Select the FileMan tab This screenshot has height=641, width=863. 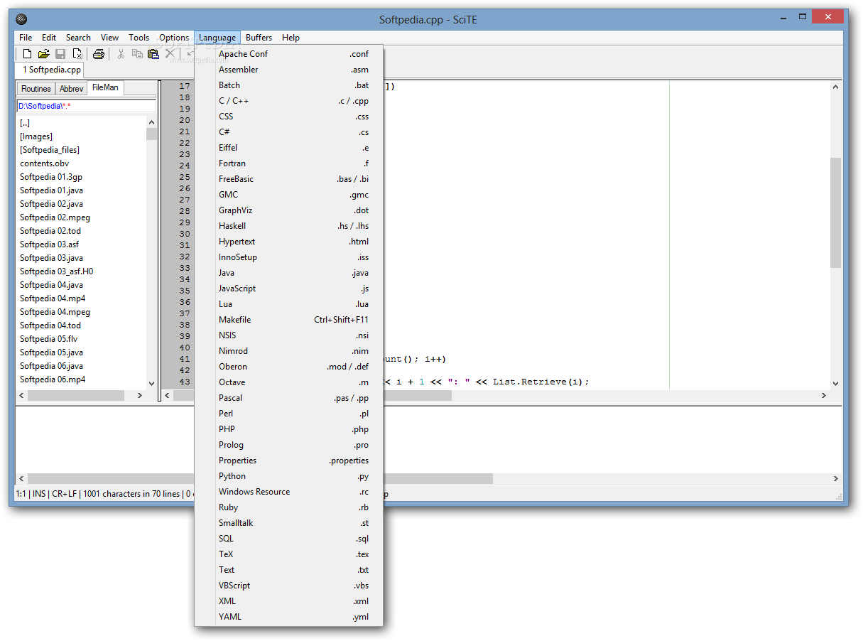105,87
